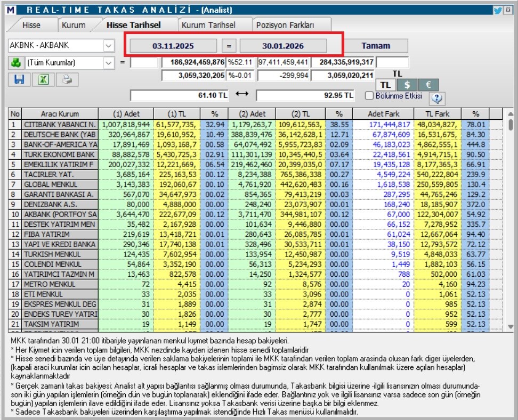Click the double-arrow swap icon between prices

(x=242, y=94)
